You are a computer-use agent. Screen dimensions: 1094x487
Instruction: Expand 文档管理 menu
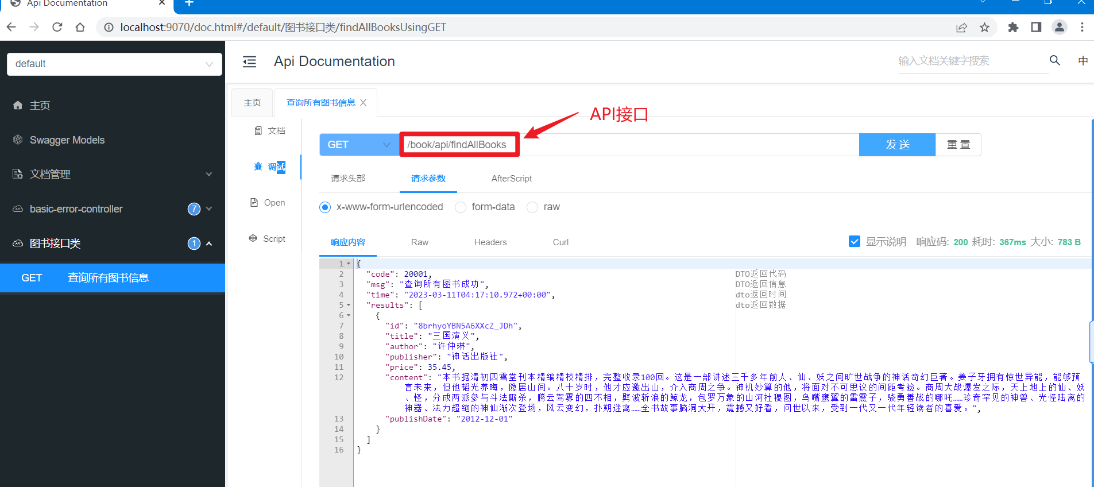(113, 175)
